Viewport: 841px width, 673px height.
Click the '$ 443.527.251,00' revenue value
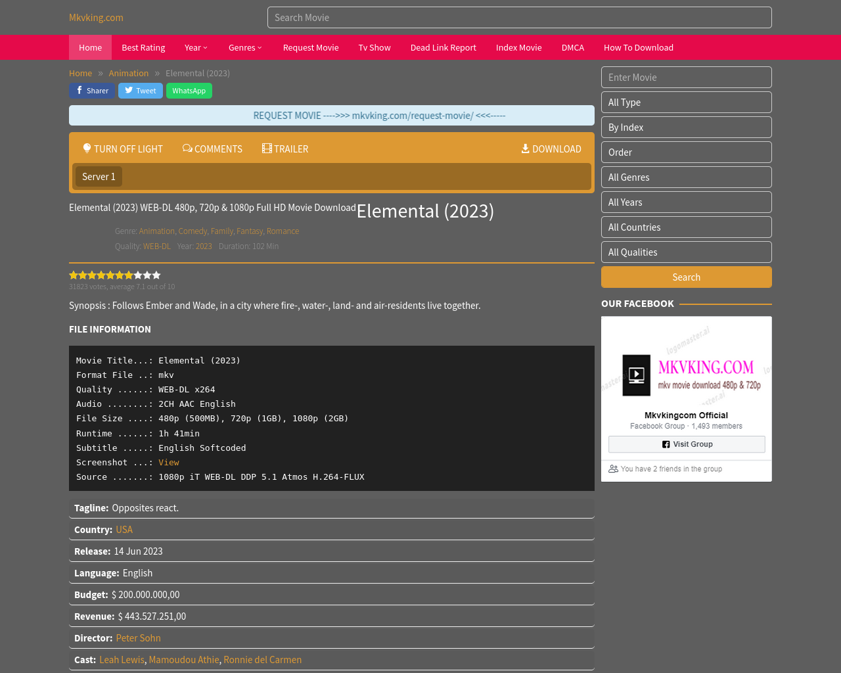pos(152,616)
